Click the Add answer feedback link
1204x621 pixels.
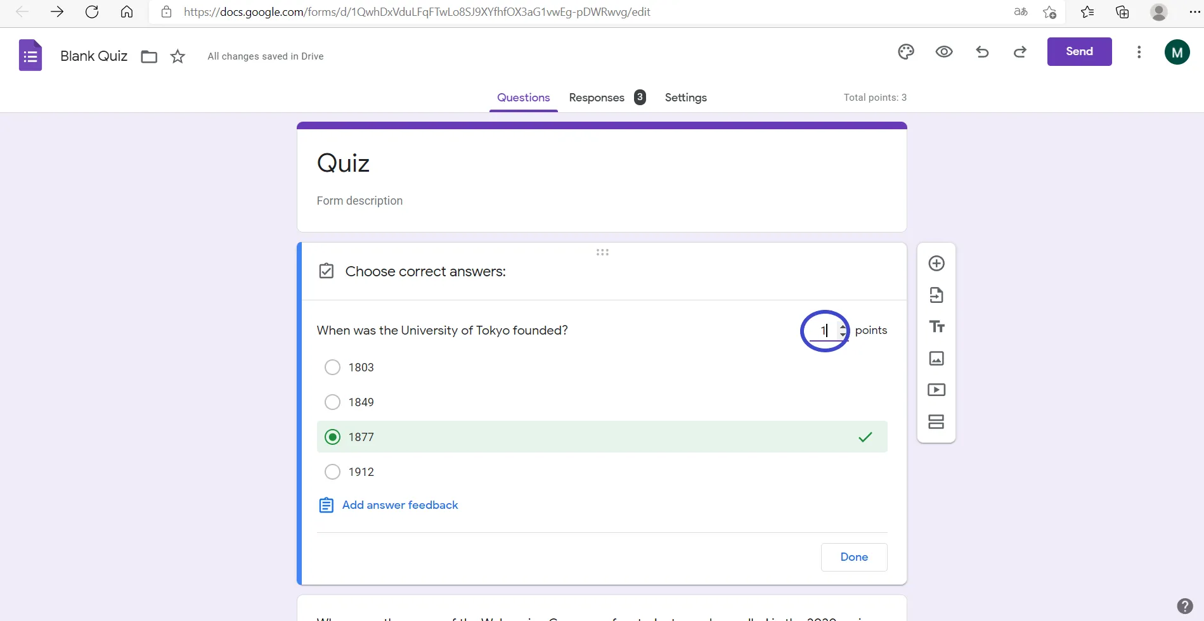[x=399, y=505]
